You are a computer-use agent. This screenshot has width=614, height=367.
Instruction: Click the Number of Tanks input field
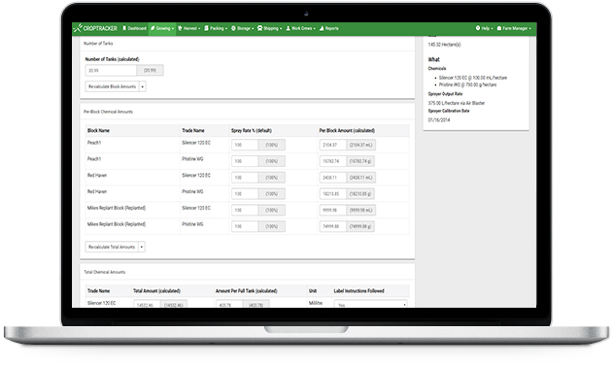[x=111, y=71]
